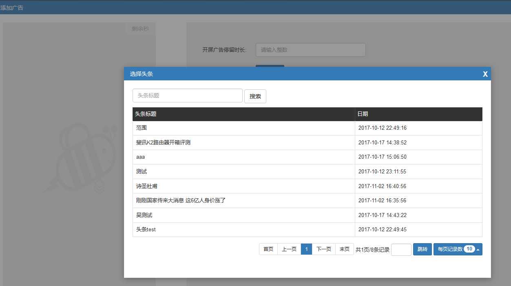Select the 刚刚国家传来大消息 headline row
Viewport: 511px width, 286px height.
pos(307,201)
